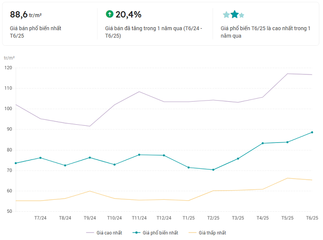Click the teal data point at T1/25

188,168
